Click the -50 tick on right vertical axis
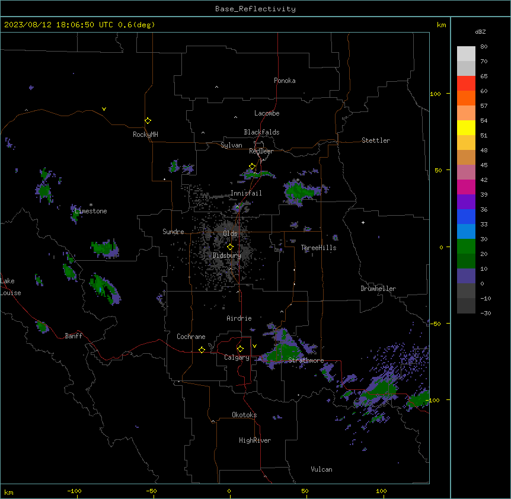Screen dimensions: 511x499 [435, 324]
